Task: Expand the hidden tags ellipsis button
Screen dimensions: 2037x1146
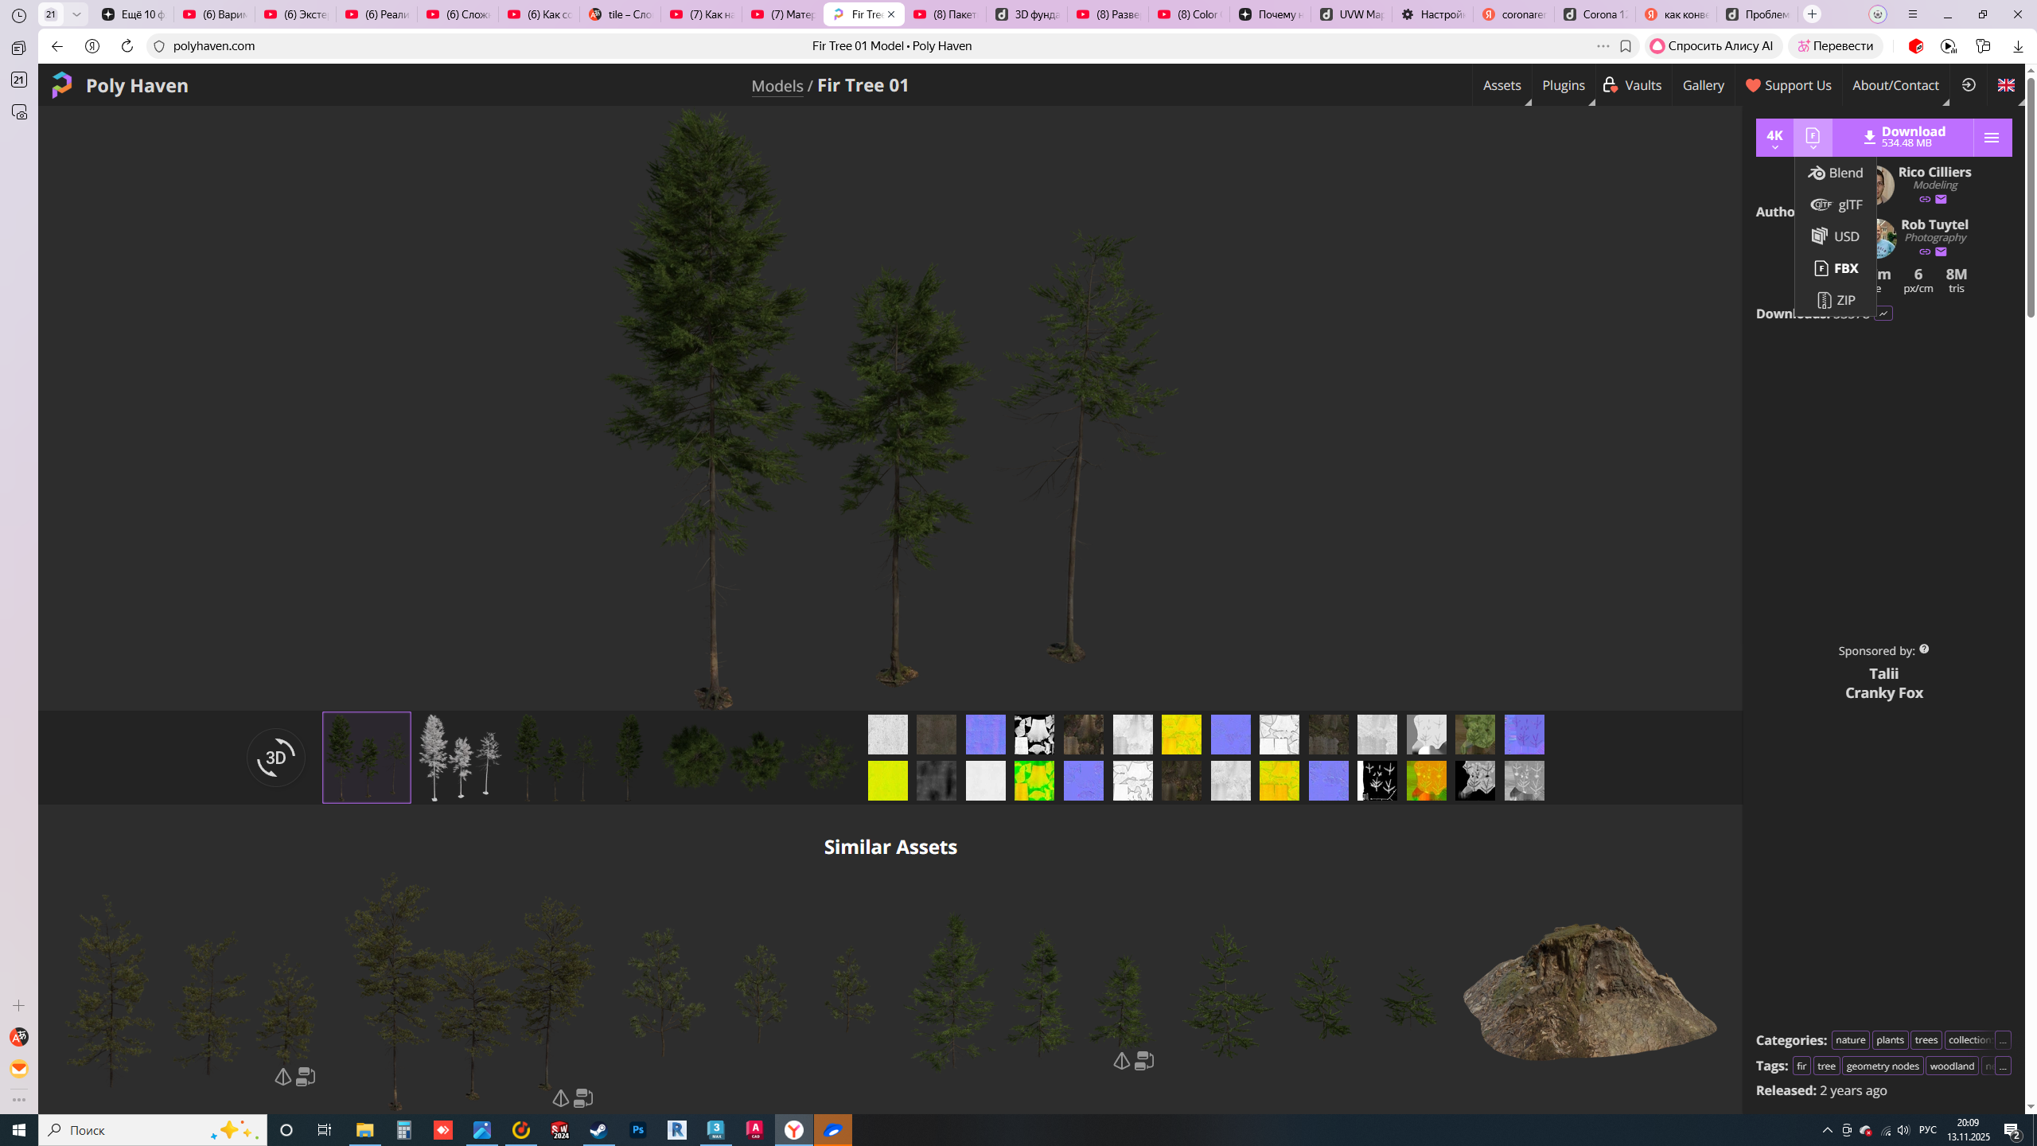Action: (x=2003, y=1066)
